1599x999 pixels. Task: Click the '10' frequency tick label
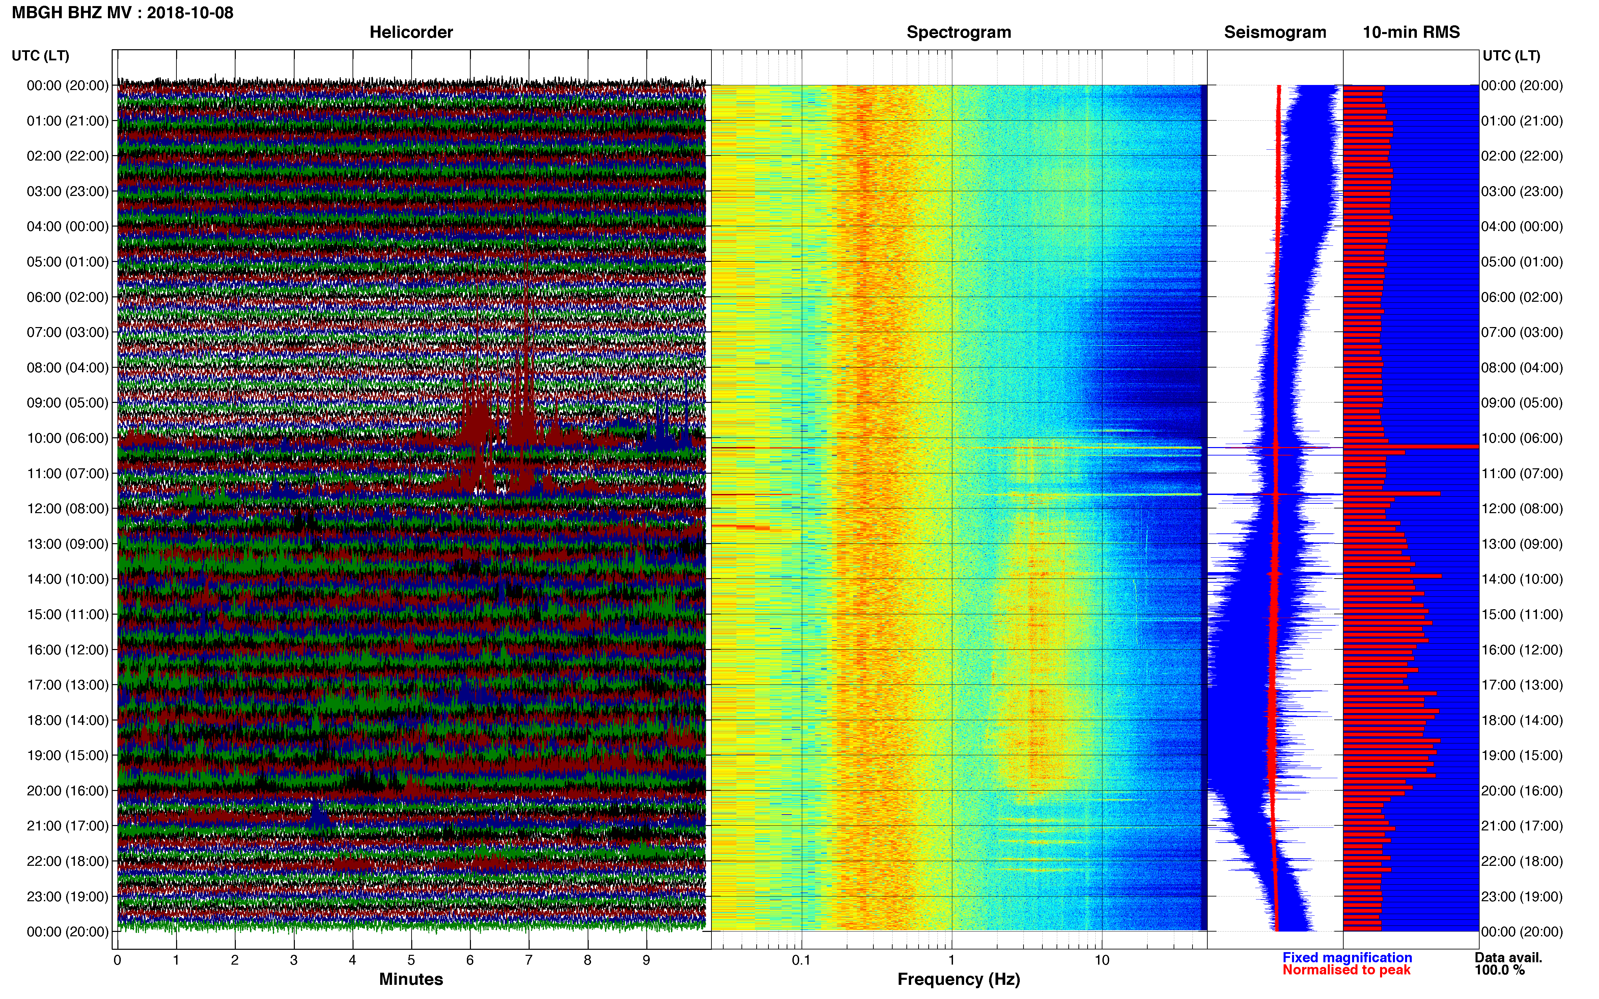[1102, 961]
